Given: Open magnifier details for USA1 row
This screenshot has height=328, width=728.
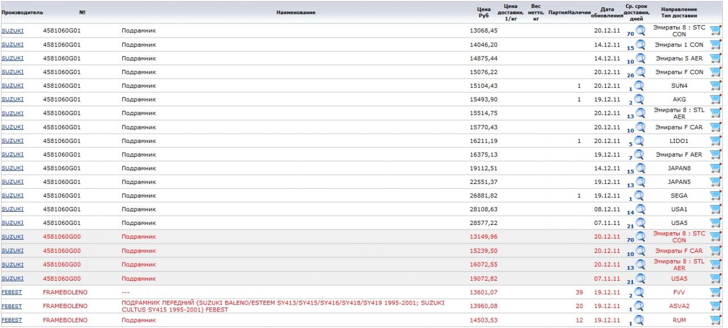Looking at the screenshot, I should click(640, 209).
